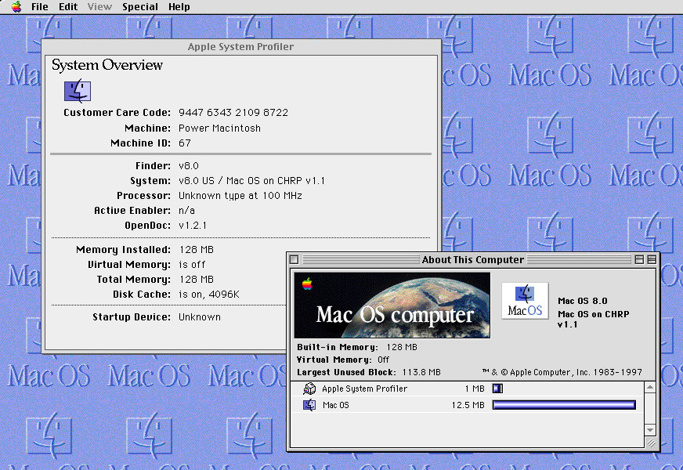Click the Apple System Profiler list icon

pos(309,389)
